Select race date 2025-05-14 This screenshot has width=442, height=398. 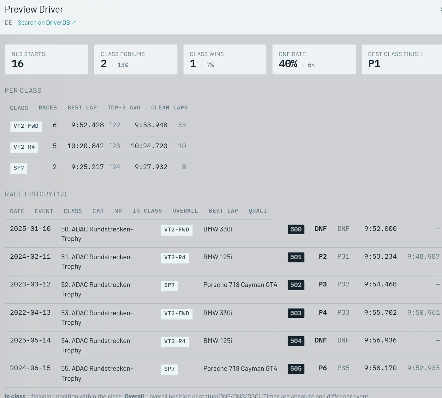[30, 340]
